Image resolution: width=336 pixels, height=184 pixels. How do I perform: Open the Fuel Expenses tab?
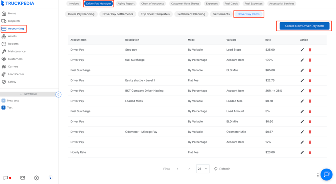(253, 4)
